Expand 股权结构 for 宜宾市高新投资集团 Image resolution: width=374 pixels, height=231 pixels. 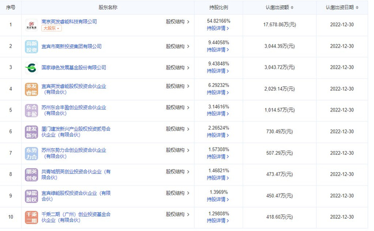[177, 46]
